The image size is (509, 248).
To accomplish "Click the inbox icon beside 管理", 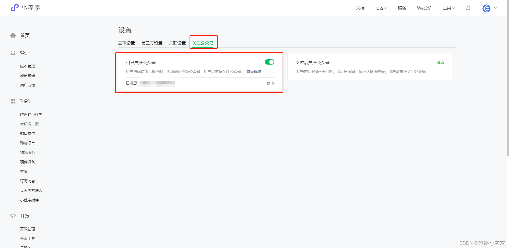I will tap(13, 53).
